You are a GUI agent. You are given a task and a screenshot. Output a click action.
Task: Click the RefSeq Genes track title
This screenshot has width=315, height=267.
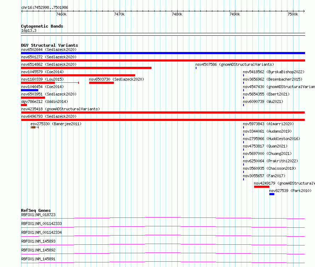[x=36, y=210]
